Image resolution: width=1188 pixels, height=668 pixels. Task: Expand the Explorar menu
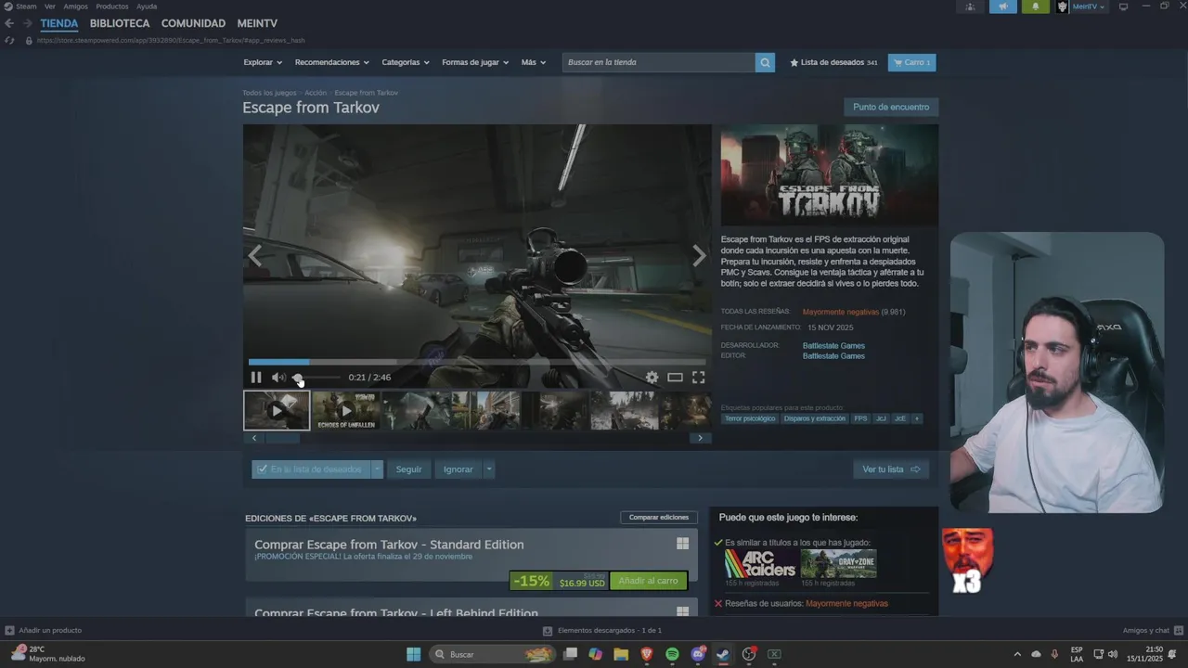pos(263,62)
